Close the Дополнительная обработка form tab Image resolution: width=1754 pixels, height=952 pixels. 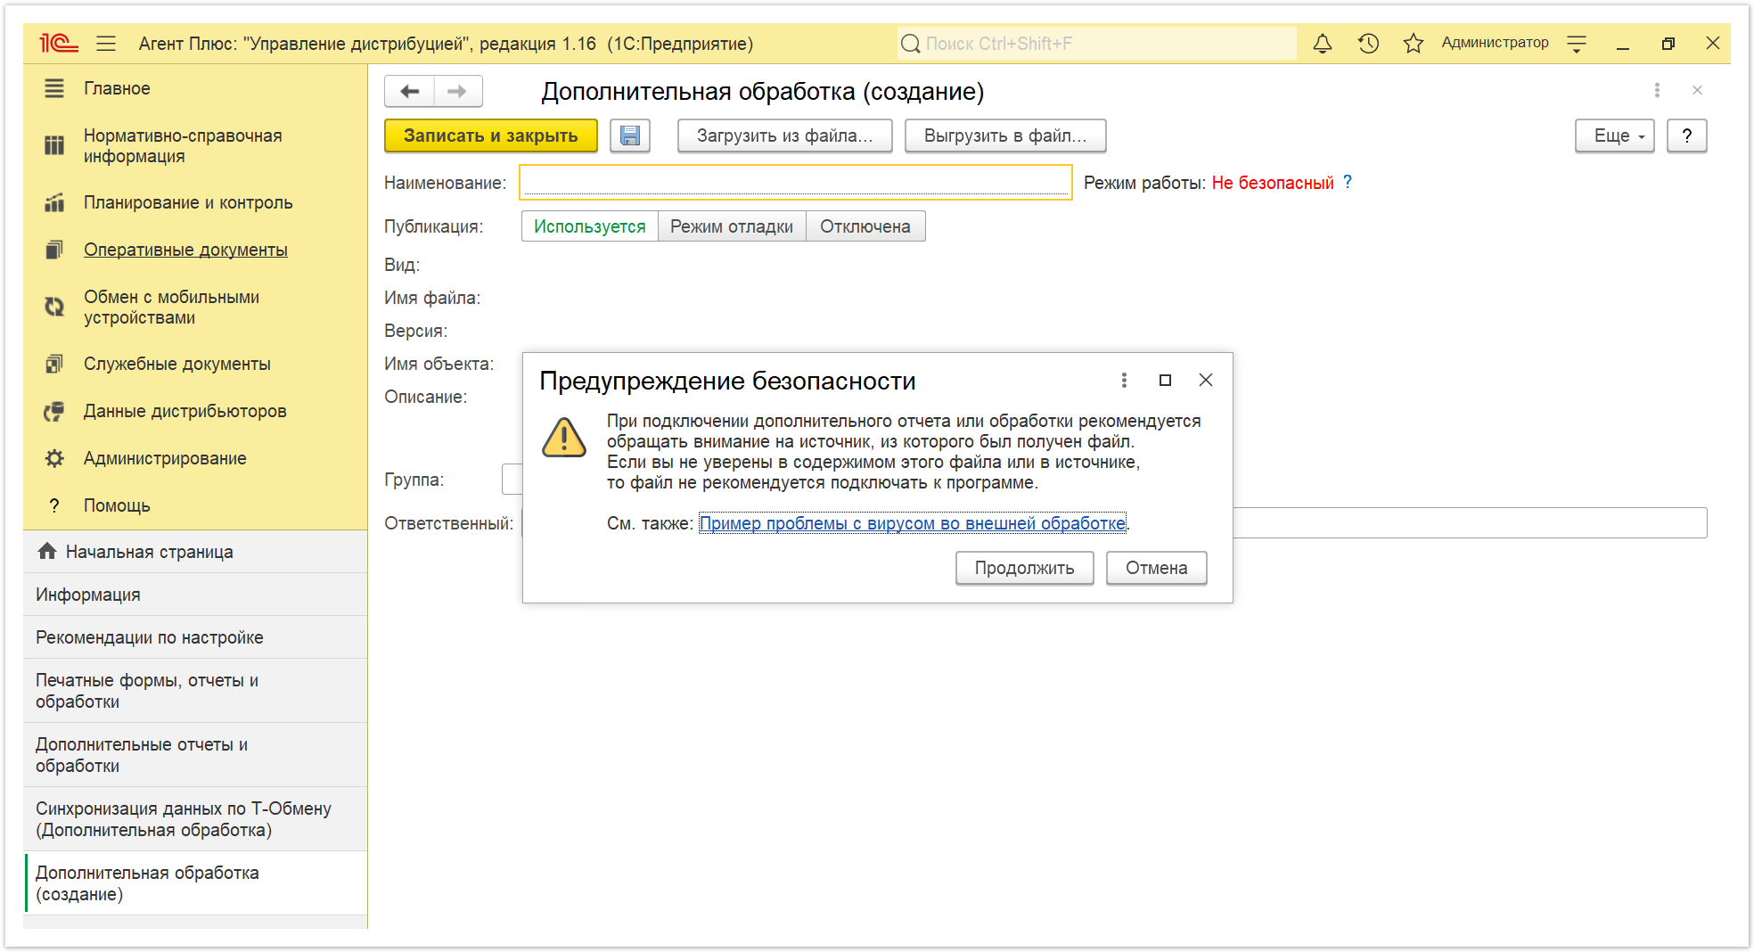coord(1697,90)
